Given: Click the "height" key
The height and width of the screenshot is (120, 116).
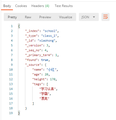Looking at the screenshot, I should click(39, 79).
